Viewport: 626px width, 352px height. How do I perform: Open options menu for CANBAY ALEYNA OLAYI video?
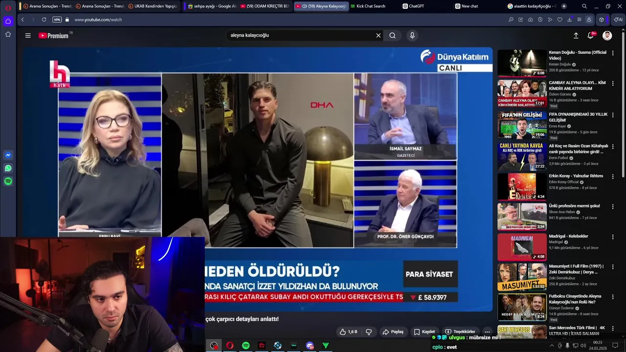[x=613, y=83]
